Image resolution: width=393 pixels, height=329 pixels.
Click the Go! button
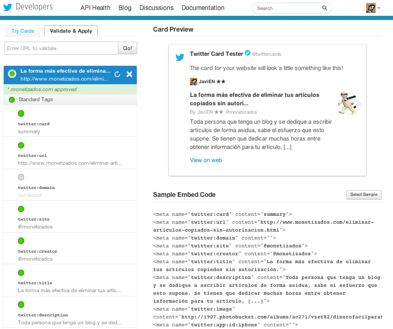coord(127,48)
